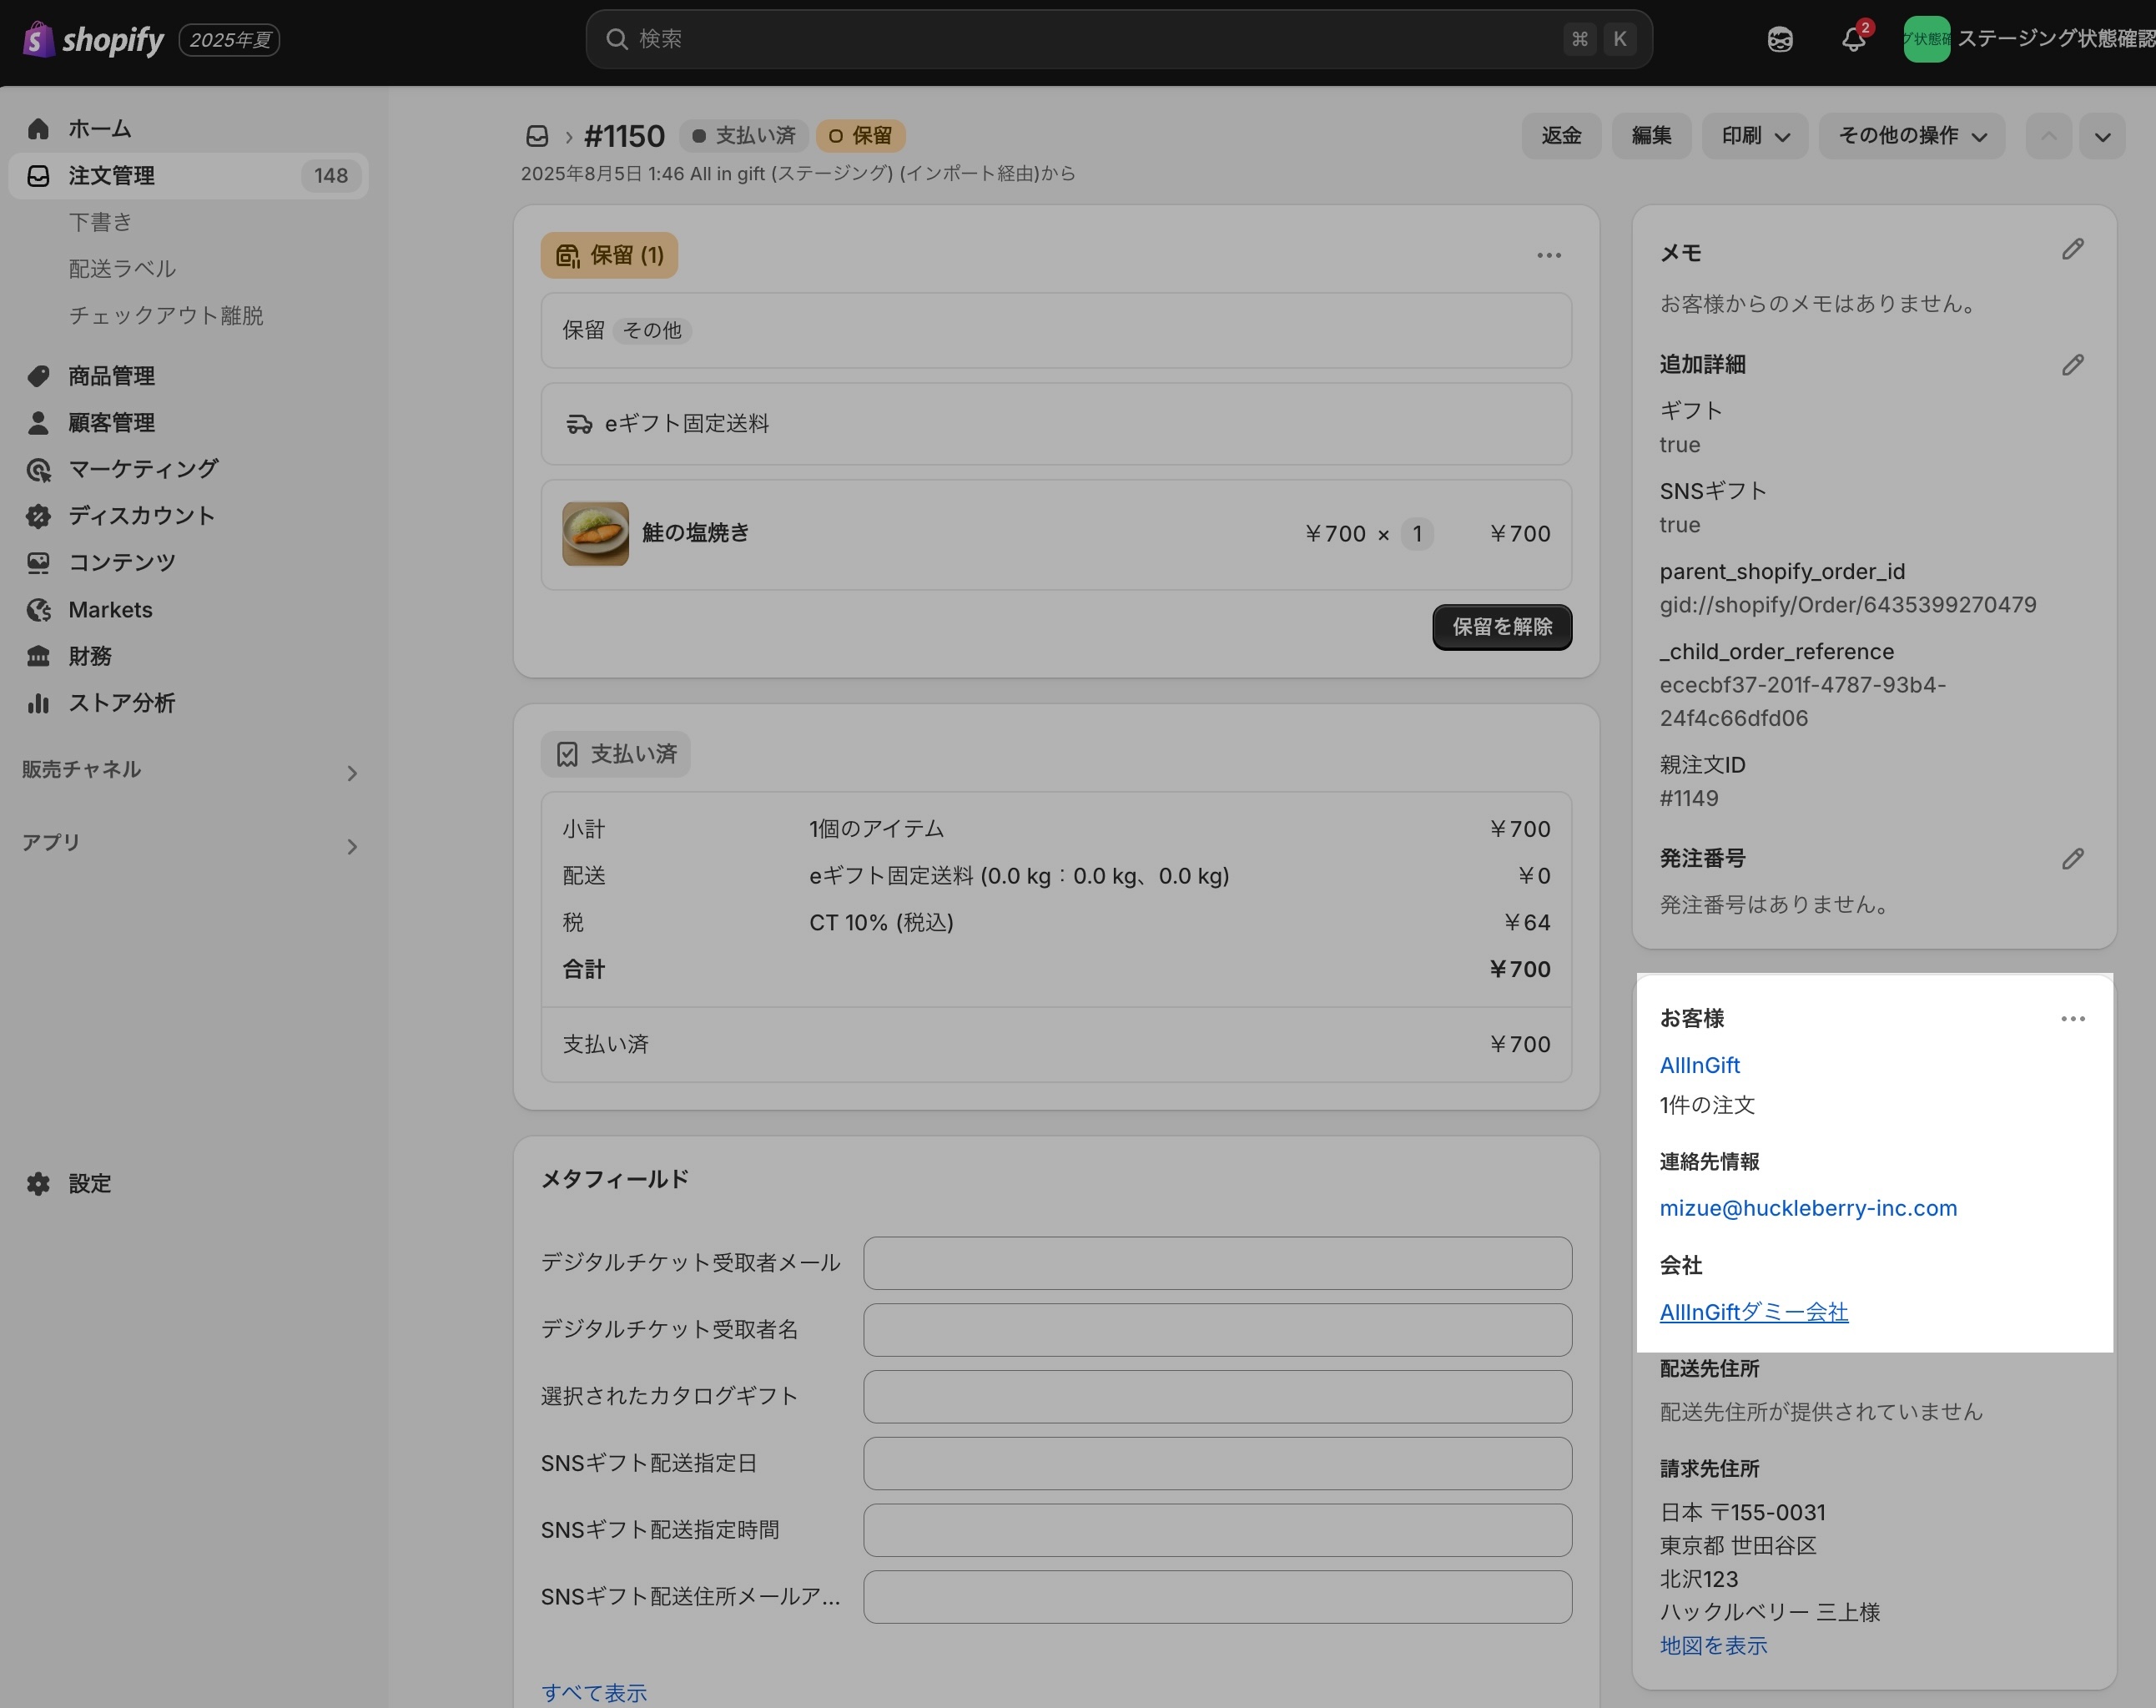The width and height of the screenshot is (2156, 1708).
Task: Open the 印刷 dropdown
Action: 1755,136
